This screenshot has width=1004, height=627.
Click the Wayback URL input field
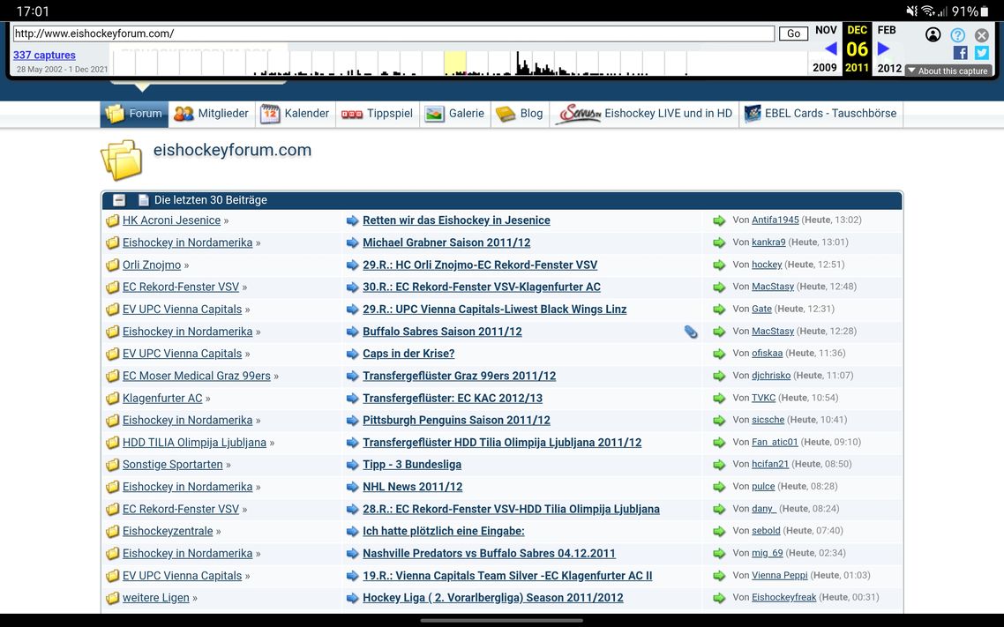coord(393,34)
